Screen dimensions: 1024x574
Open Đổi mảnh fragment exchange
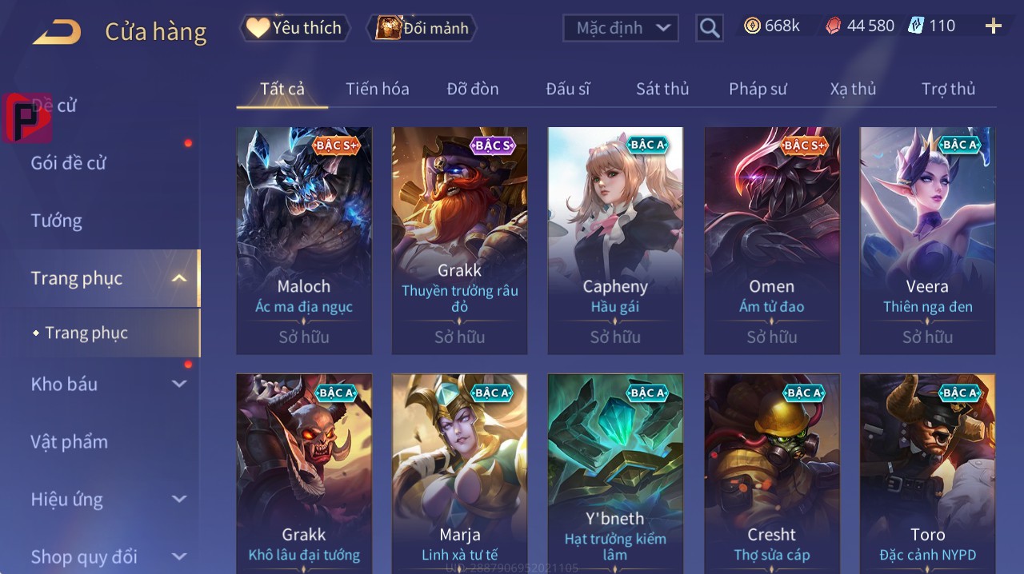pyautogui.click(x=422, y=28)
